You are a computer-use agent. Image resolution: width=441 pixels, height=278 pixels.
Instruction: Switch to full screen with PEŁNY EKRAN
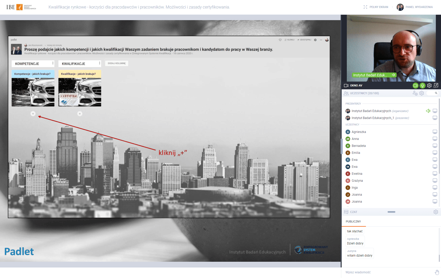pos(376,7)
